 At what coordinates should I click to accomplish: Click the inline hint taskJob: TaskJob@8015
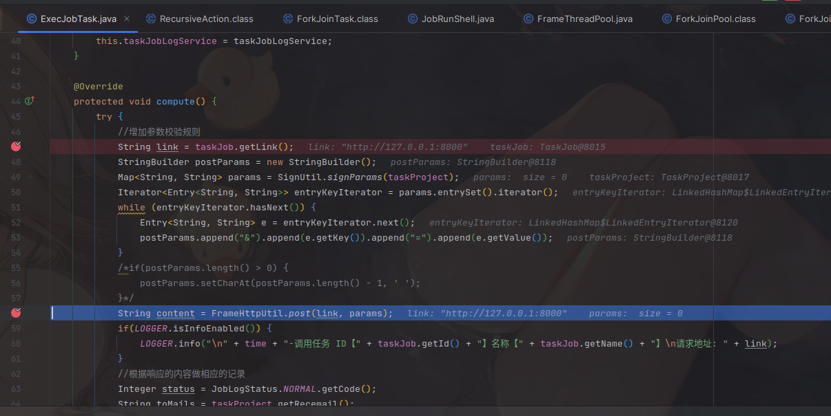[548, 146]
